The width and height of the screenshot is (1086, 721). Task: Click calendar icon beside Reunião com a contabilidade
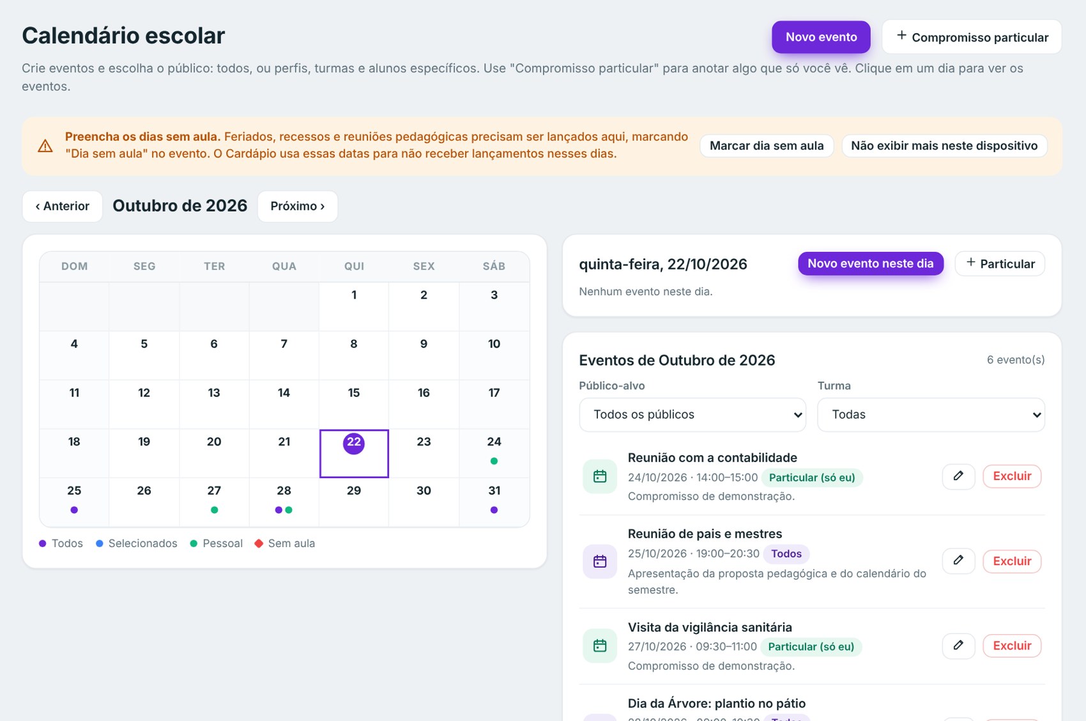(x=600, y=476)
